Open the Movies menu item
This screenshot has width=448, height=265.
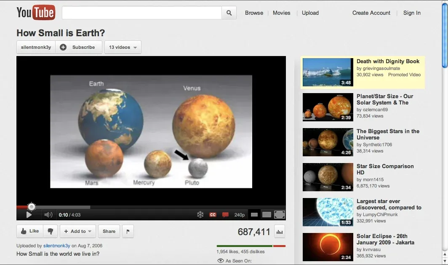coord(281,13)
